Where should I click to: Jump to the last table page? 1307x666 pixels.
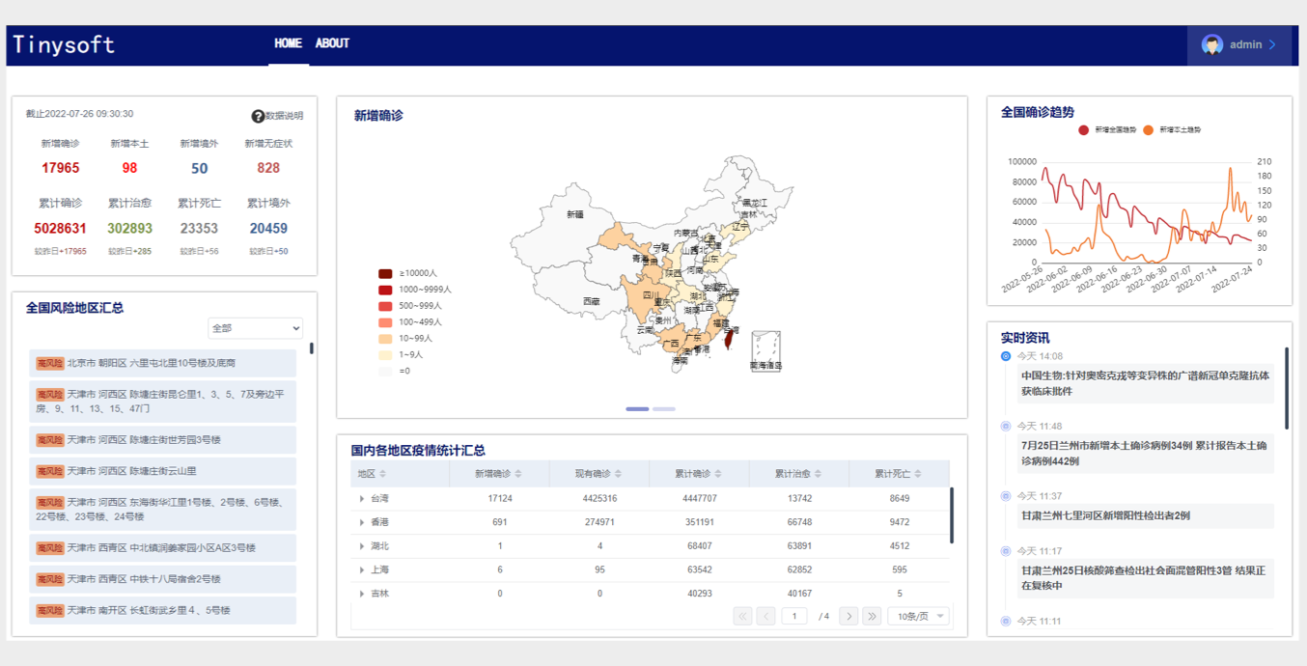872,616
